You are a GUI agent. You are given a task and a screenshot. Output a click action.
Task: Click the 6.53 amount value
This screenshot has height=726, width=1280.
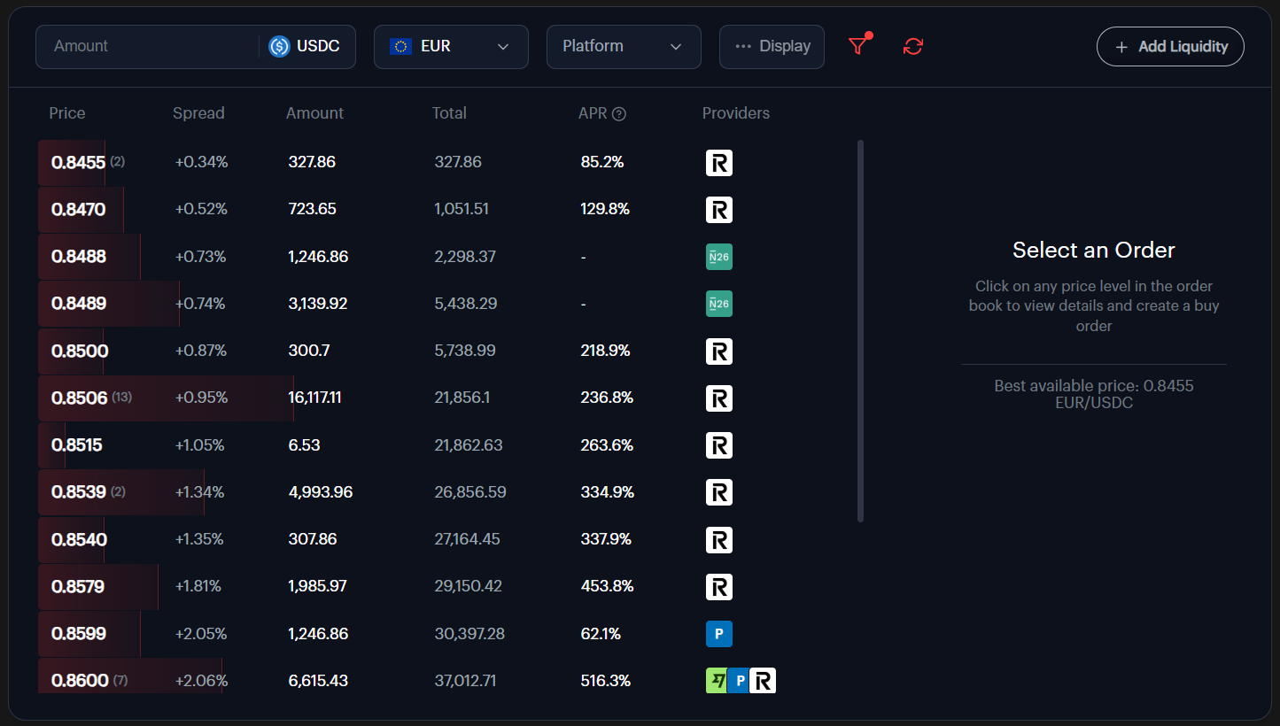pyautogui.click(x=305, y=445)
